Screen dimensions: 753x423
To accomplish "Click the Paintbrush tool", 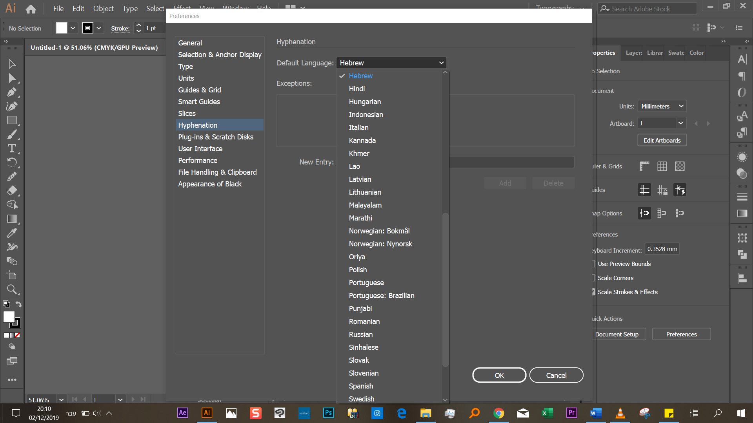I will [x=12, y=134].
